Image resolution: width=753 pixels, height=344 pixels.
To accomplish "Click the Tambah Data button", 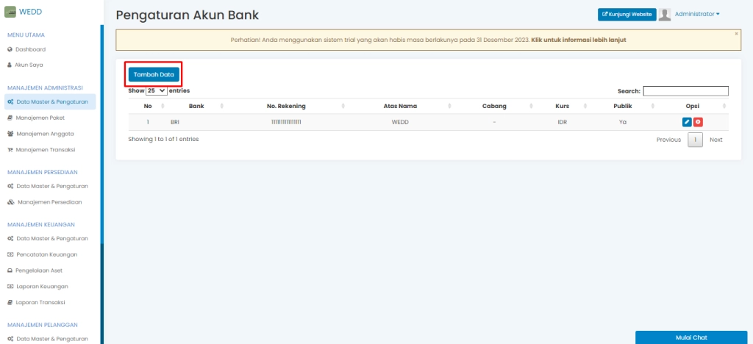I will (153, 75).
